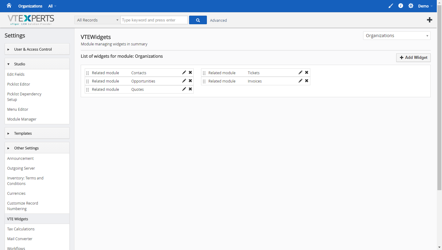This screenshot has width=442, height=250.
Task: Open Picklist Editor
Action: pyautogui.click(x=19, y=84)
